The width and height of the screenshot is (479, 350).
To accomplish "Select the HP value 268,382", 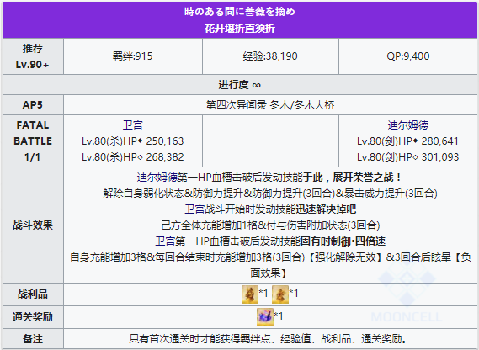I will (x=165, y=157).
